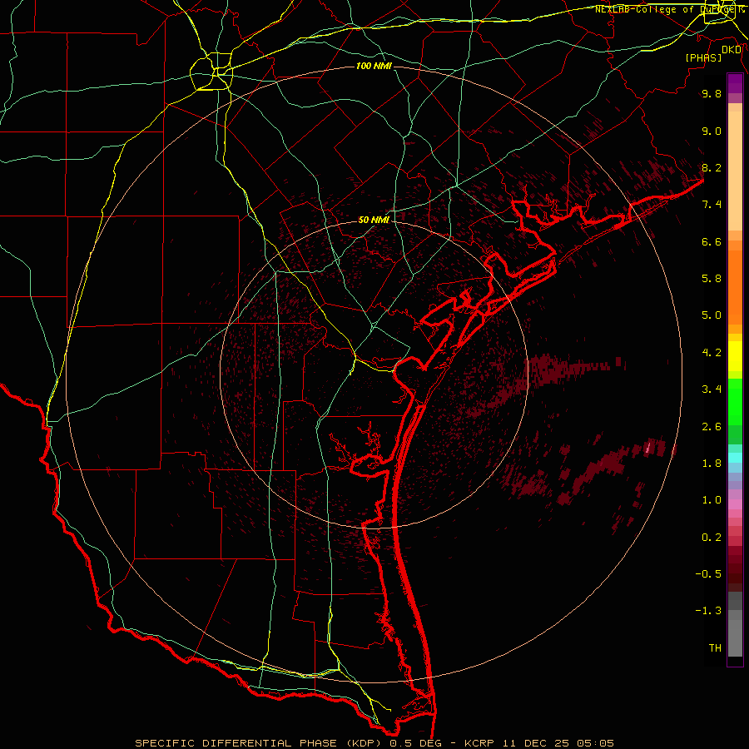Click the 0.2 value on the color scale
Image resolution: width=749 pixels, height=749 pixels.
[x=712, y=538]
